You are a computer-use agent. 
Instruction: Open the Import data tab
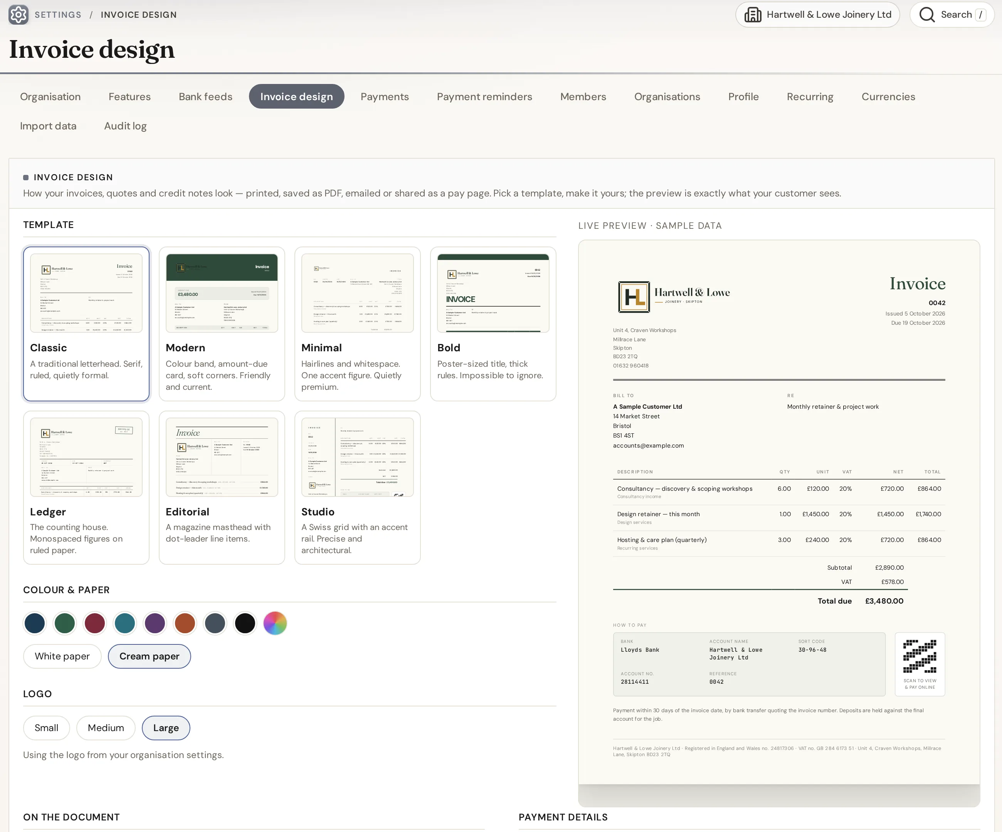48,126
